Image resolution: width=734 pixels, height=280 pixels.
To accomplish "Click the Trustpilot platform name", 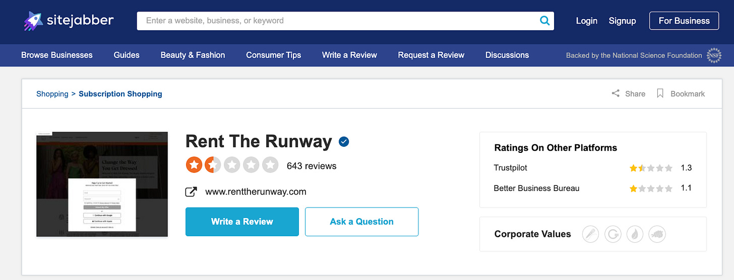I will [x=510, y=167].
